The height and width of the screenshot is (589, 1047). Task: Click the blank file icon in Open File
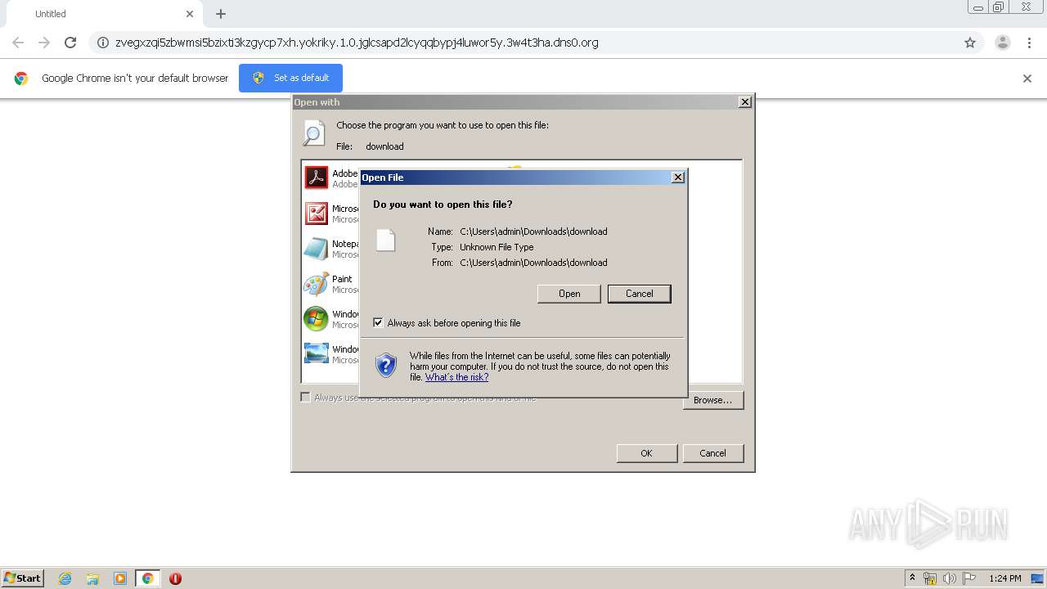385,240
